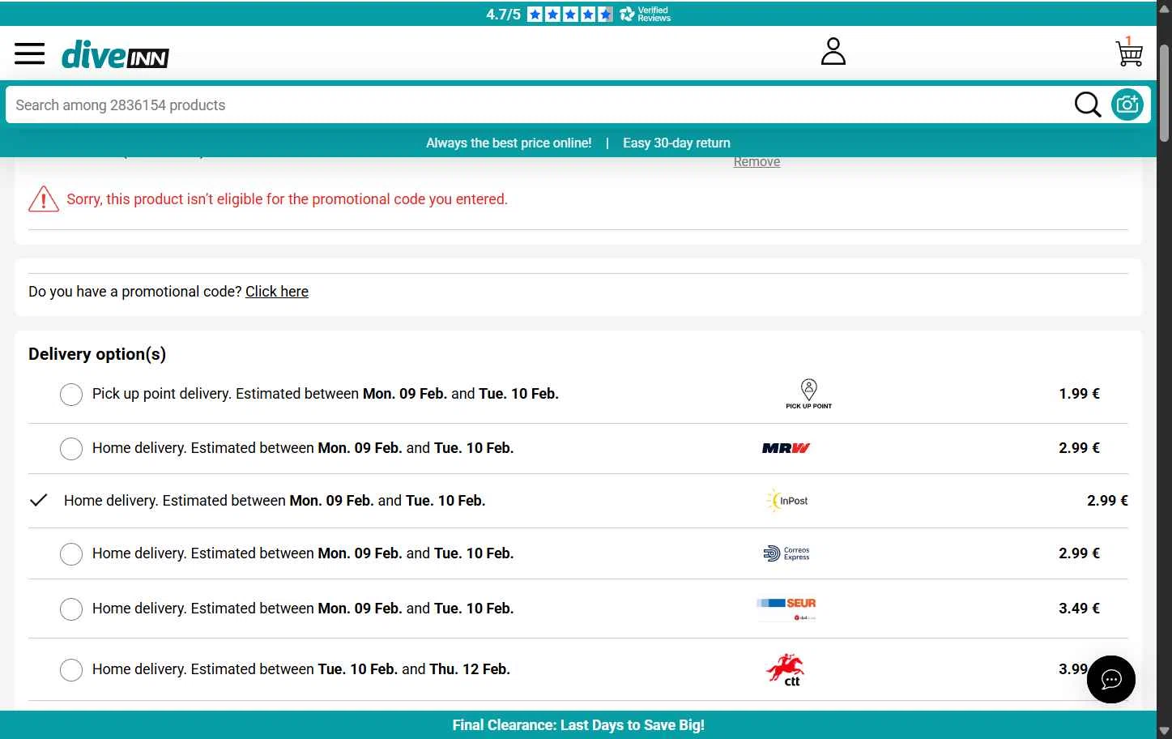Open the live chat bubble
Screen dimensions: 1172x739
click(x=1111, y=679)
